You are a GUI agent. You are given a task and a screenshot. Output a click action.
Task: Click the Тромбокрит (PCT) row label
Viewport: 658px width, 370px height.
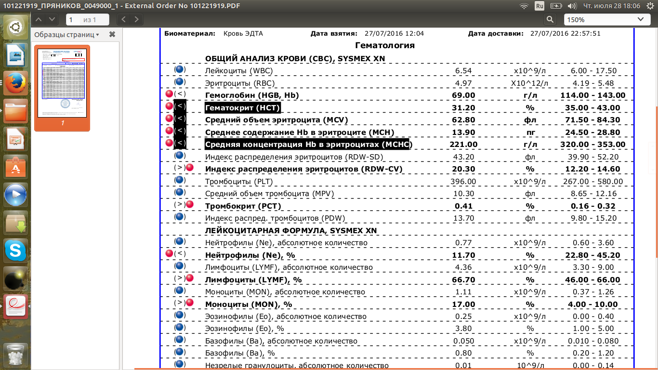pos(243,206)
